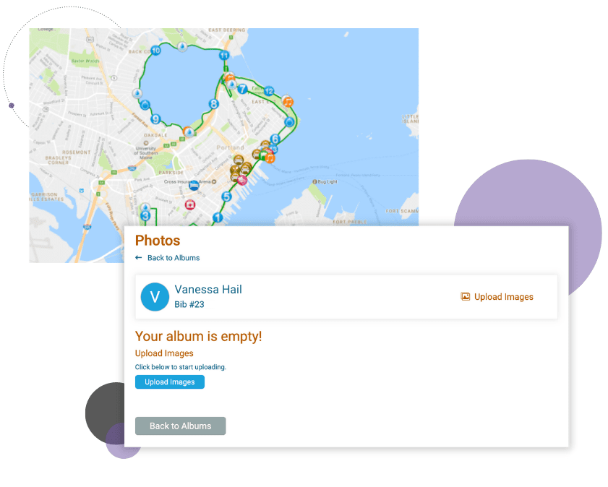Viewport: 608px width, 487px height.
Task: Select the mile 6 route marker
Action: pos(275,139)
